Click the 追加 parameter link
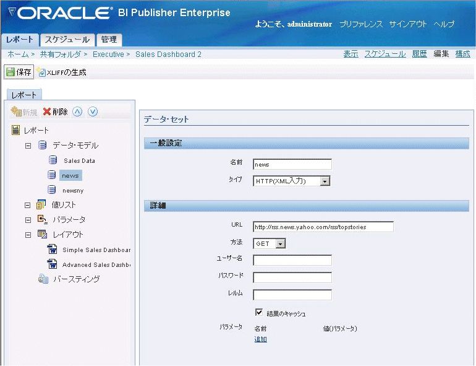476x366 pixels. (x=260, y=339)
